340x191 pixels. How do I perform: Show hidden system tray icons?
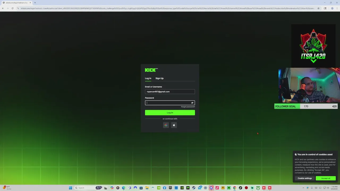[303, 188]
